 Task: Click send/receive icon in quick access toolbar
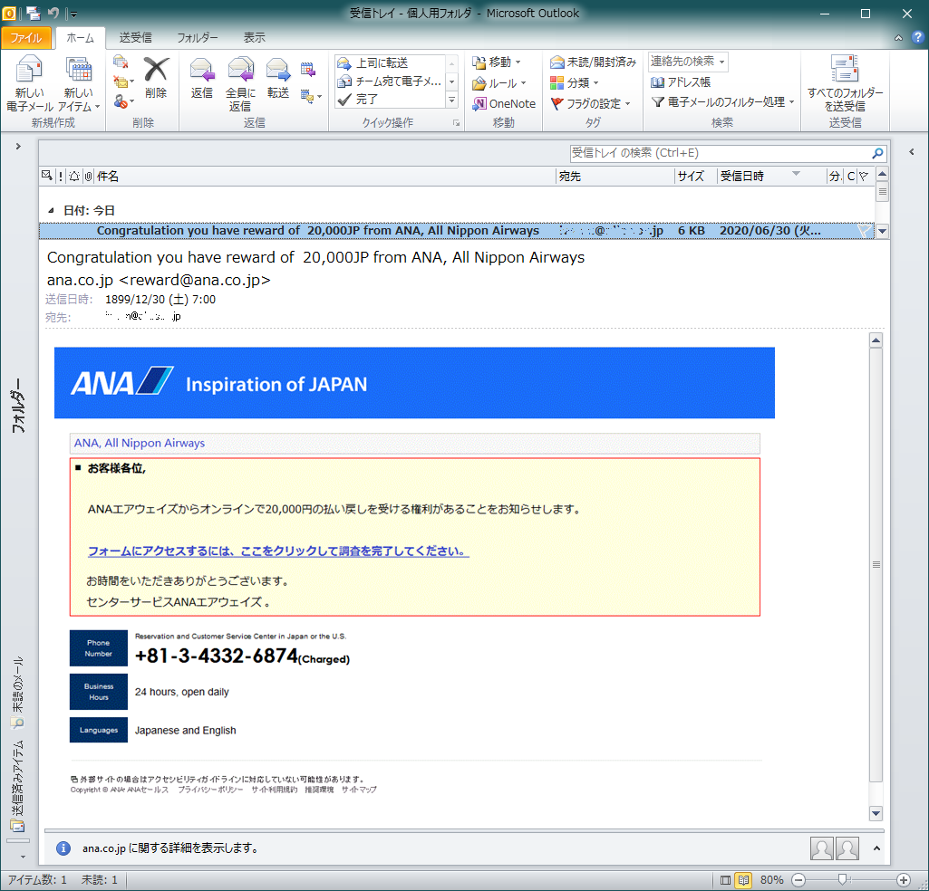33,13
